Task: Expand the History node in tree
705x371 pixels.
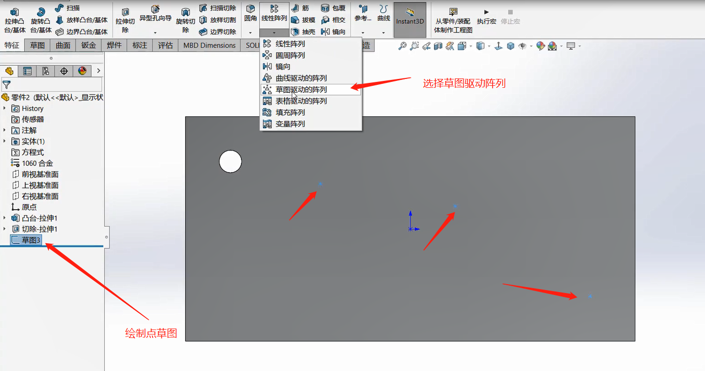Action: click(x=4, y=109)
